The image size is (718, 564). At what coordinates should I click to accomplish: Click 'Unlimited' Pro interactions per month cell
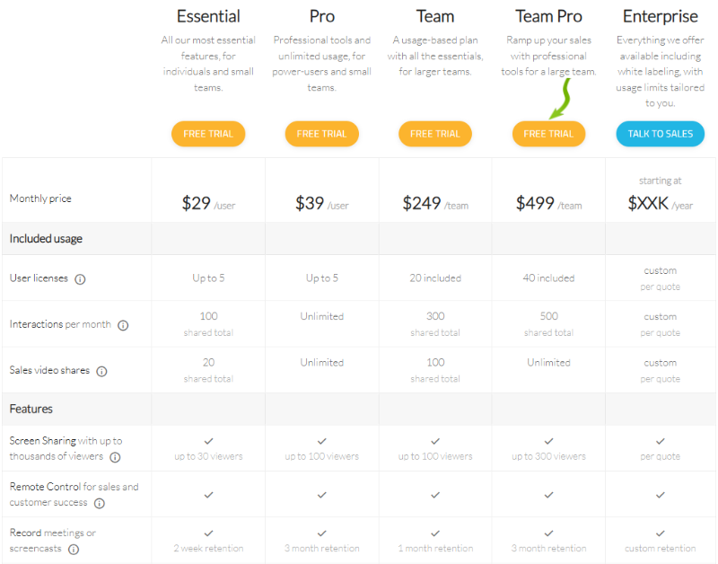322,316
